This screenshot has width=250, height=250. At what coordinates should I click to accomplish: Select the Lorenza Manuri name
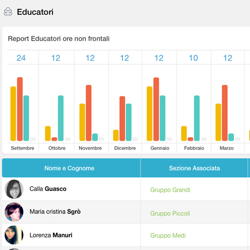51,235
